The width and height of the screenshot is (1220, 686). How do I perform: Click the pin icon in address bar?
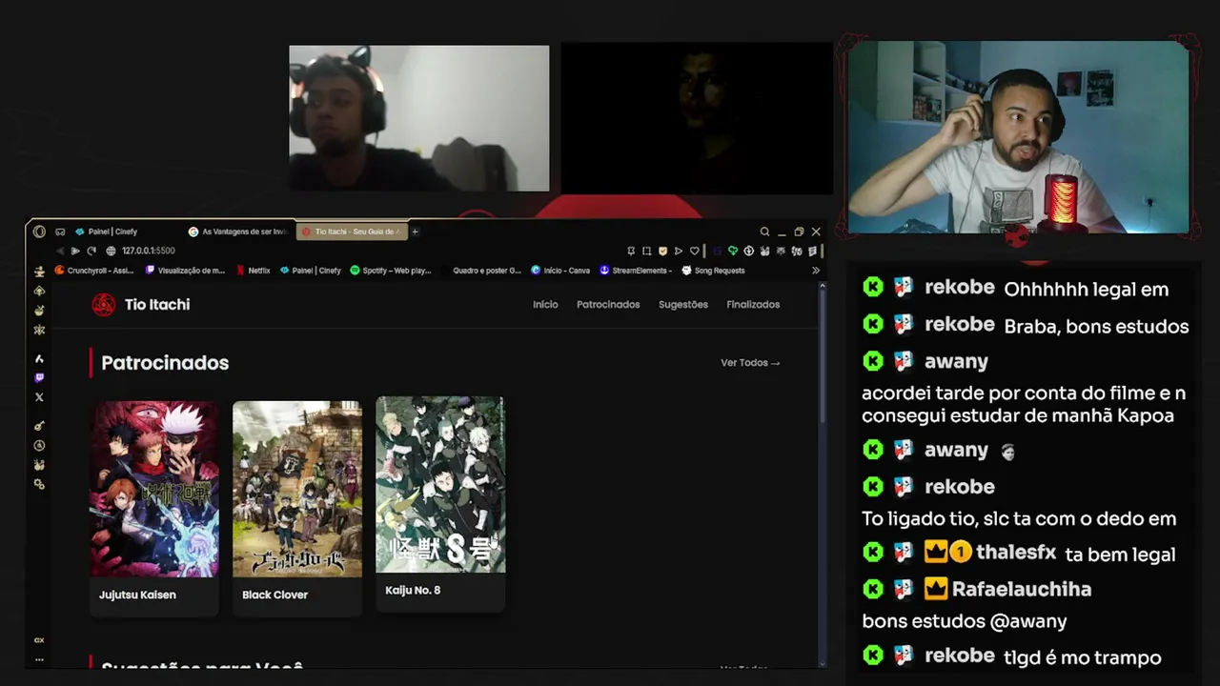[x=631, y=251]
